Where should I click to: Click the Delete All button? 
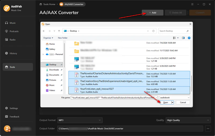coord(175,13)
